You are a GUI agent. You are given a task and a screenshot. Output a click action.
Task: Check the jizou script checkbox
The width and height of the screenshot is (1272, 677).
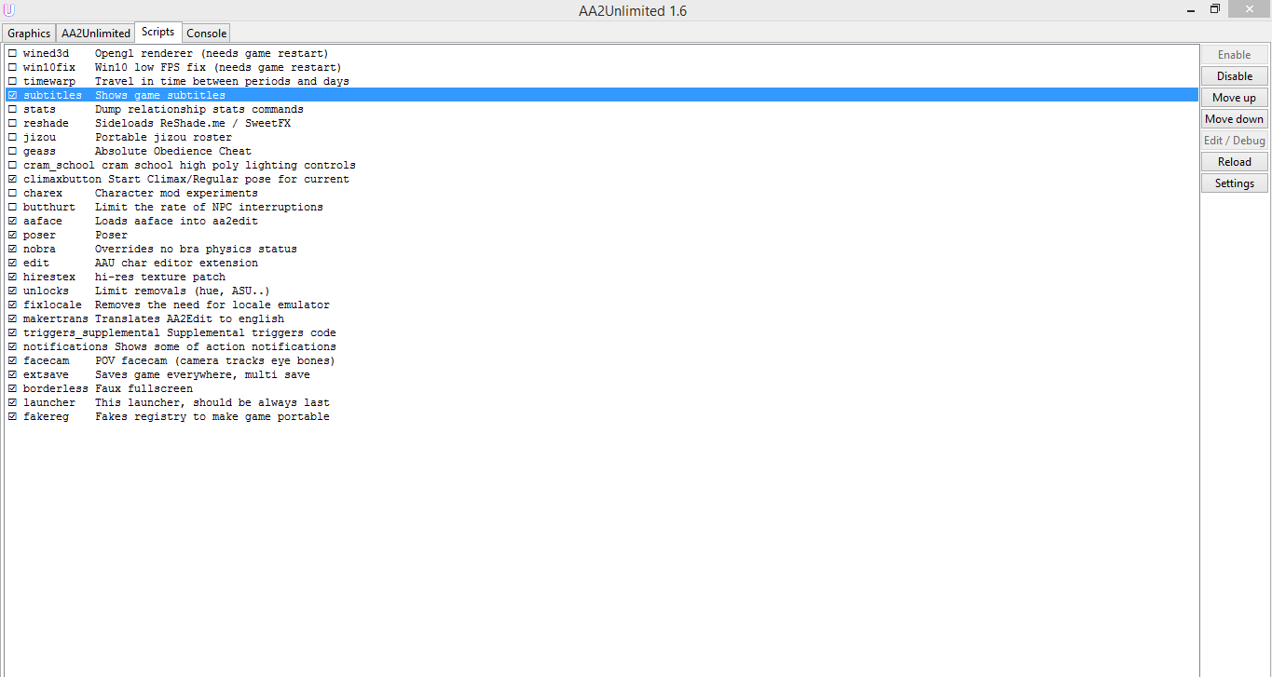pos(12,137)
